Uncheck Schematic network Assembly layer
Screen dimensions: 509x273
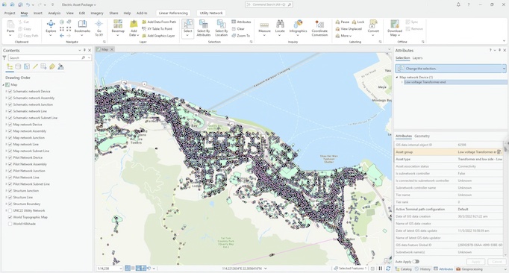(10, 98)
